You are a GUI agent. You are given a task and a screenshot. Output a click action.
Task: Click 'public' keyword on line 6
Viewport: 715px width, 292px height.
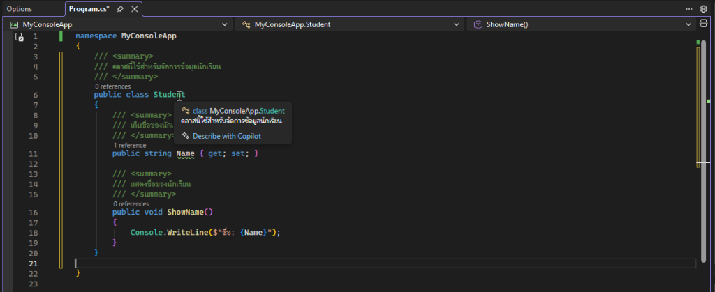click(x=108, y=95)
